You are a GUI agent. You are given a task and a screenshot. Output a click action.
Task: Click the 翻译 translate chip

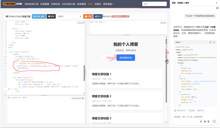click(192, 111)
